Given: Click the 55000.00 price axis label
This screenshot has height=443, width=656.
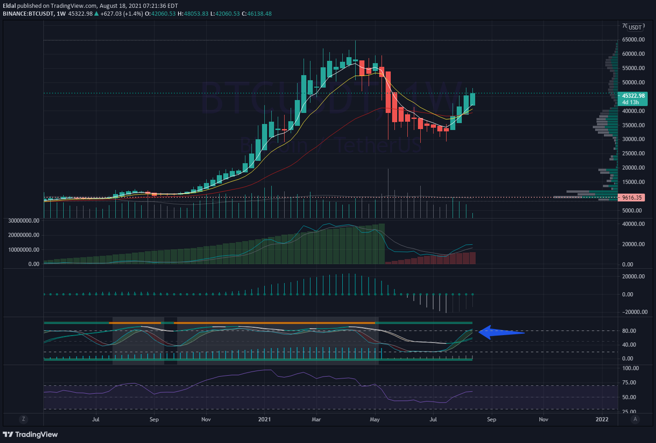Looking at the screenshot, I should tap(633, 68).
